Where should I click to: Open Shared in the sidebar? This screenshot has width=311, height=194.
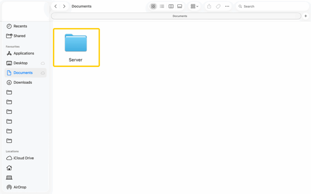26,36
